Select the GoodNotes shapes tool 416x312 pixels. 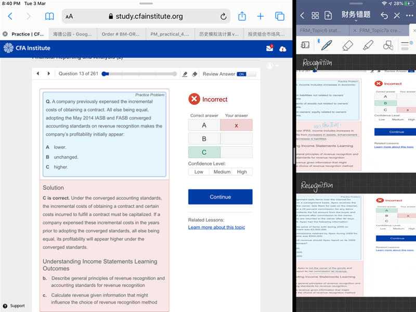(388, 45)
